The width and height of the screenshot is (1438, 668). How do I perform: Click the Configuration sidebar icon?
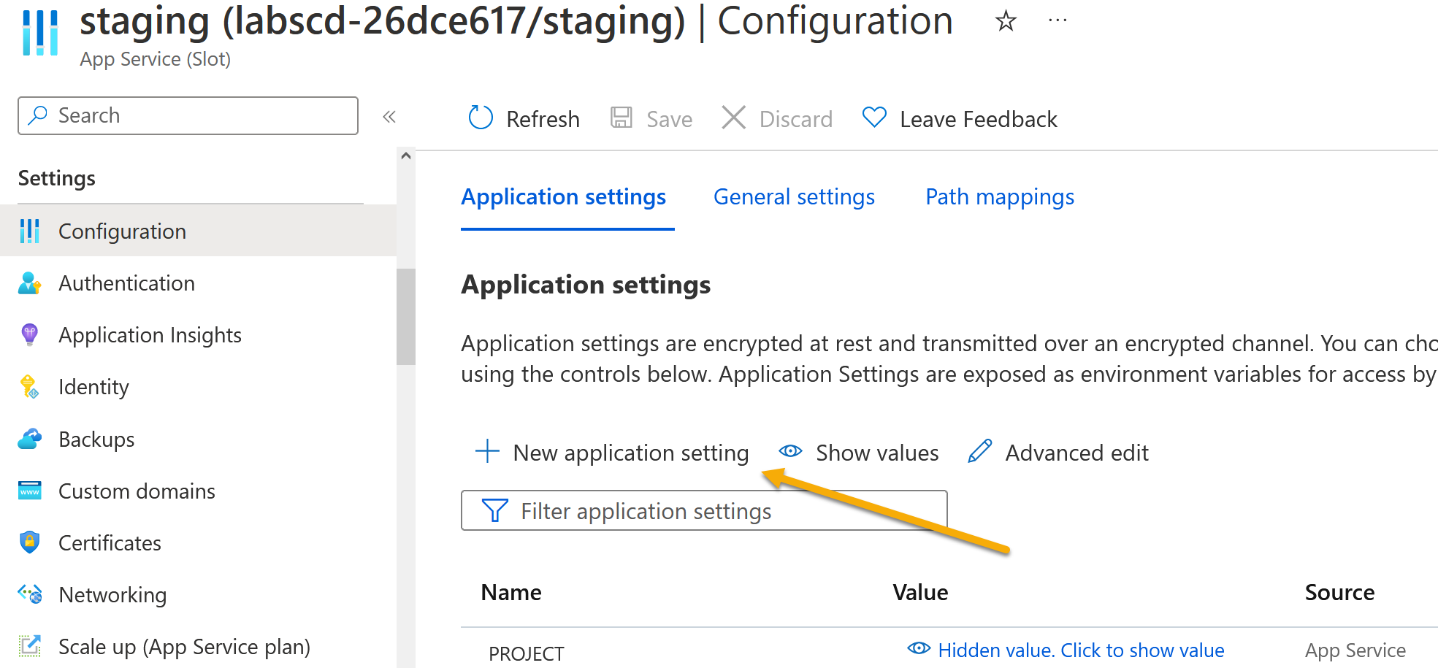point(29,231)
